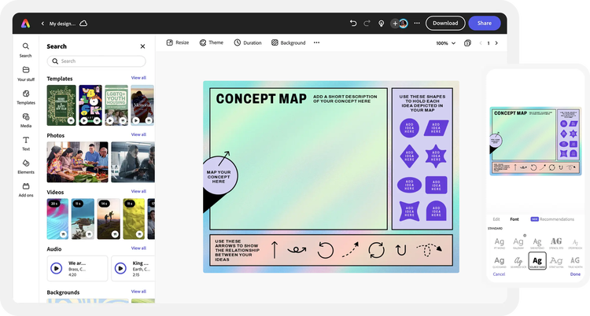The height and width of the screenshot is (316, 590).
Task: Select the dashed diagonal arrow on canvas
Action: coord(350,249)
